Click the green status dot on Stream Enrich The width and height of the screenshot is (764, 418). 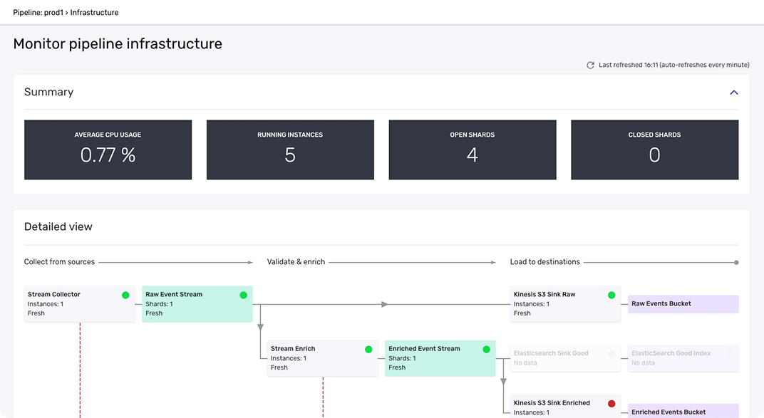coord(368,350)
